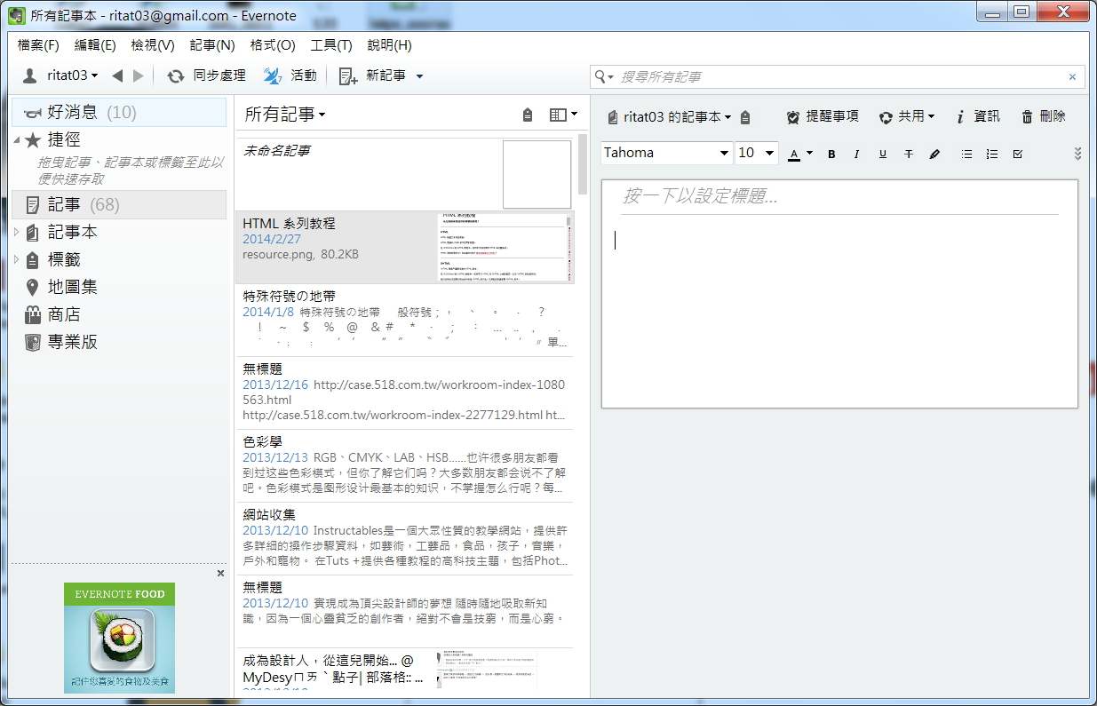Expand the 標籤 tags tree triangle
Image resolution: width=1097 pixels, height=706 pixels.
point(17,260)
